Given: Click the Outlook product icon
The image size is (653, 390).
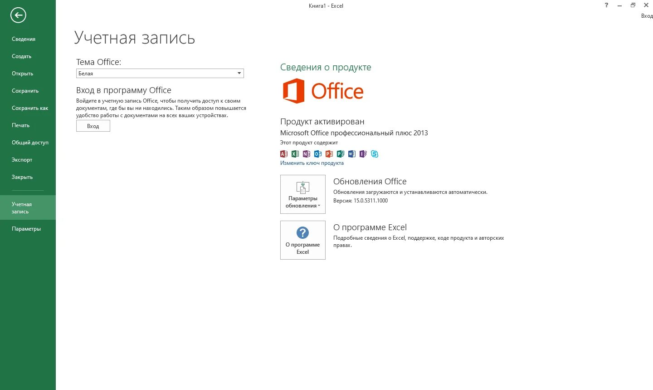Looking at the screenshot, I should pyautogui.click(x=318, y=154).
